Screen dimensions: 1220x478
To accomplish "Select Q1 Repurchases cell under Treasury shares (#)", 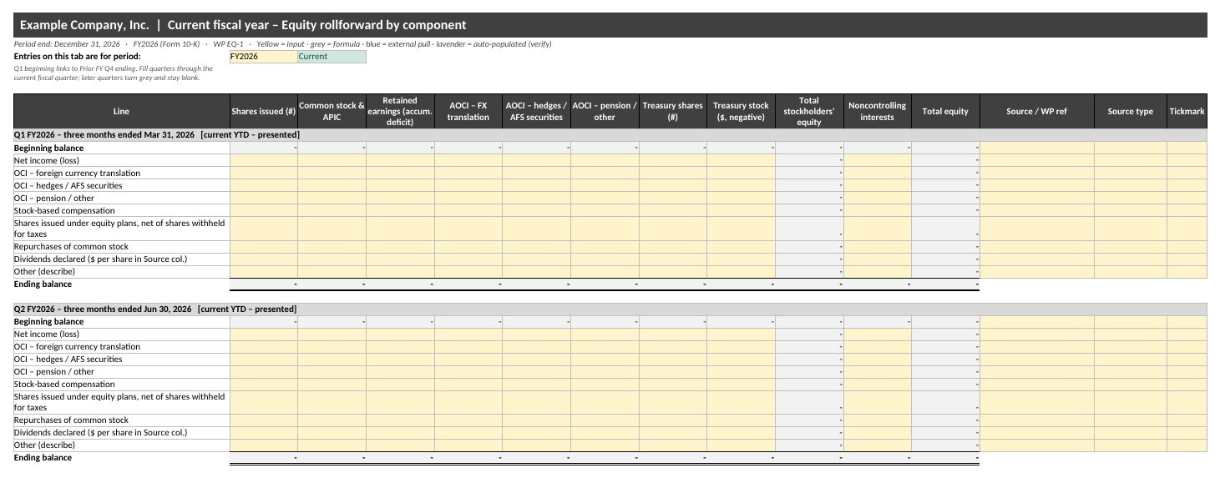I will (x=673, y=246).
